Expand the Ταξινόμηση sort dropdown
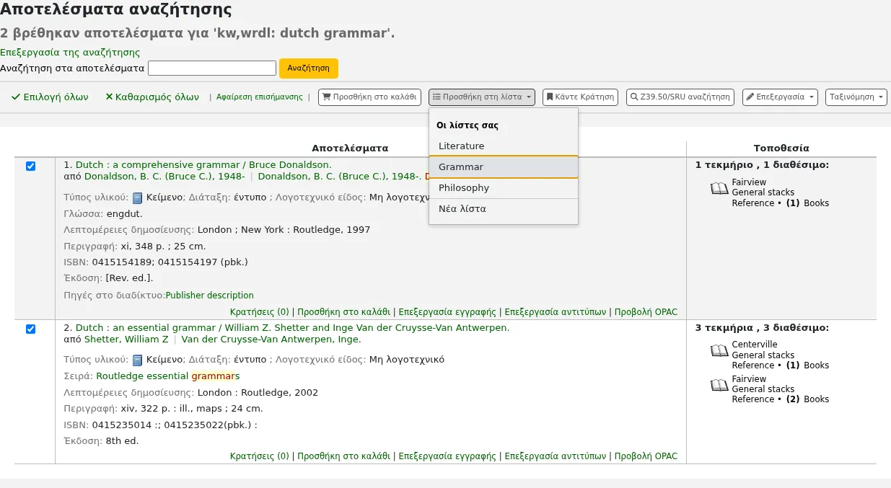The width and height of the screenshot is (891, 488). click(x=856, y=97)
